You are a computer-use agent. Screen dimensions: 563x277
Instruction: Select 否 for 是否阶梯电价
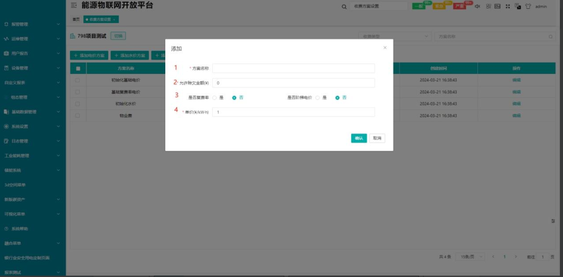[337, 97]
